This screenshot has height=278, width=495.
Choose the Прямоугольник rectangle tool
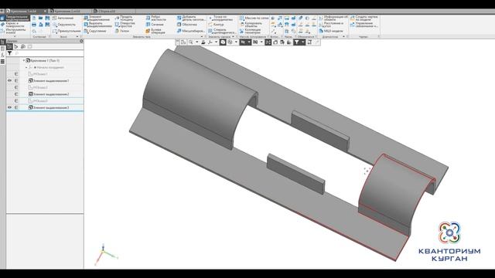pyautogui.click(x=67, y=31)
